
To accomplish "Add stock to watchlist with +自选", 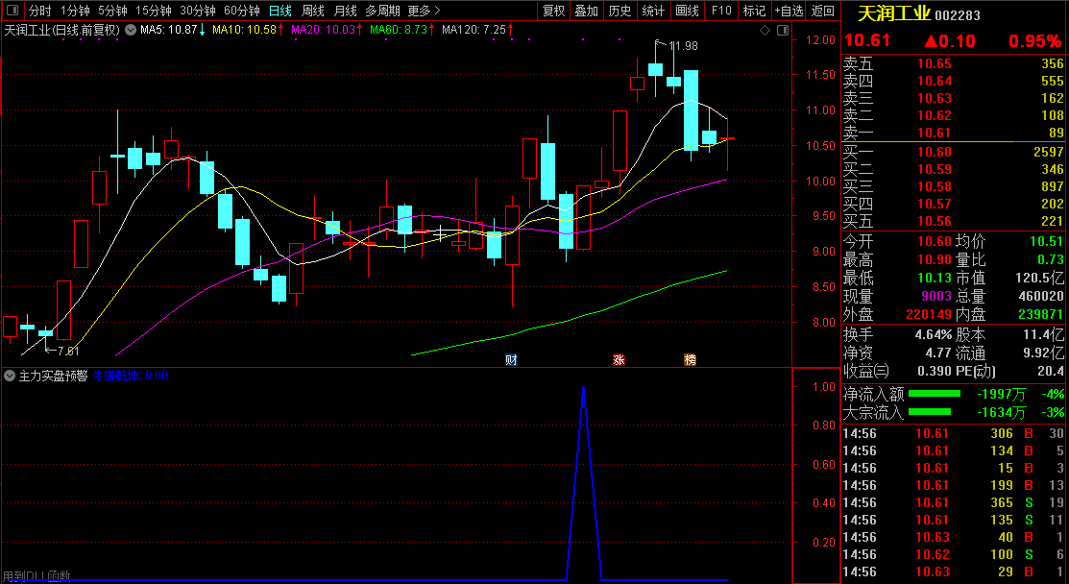I will point(788,11).
